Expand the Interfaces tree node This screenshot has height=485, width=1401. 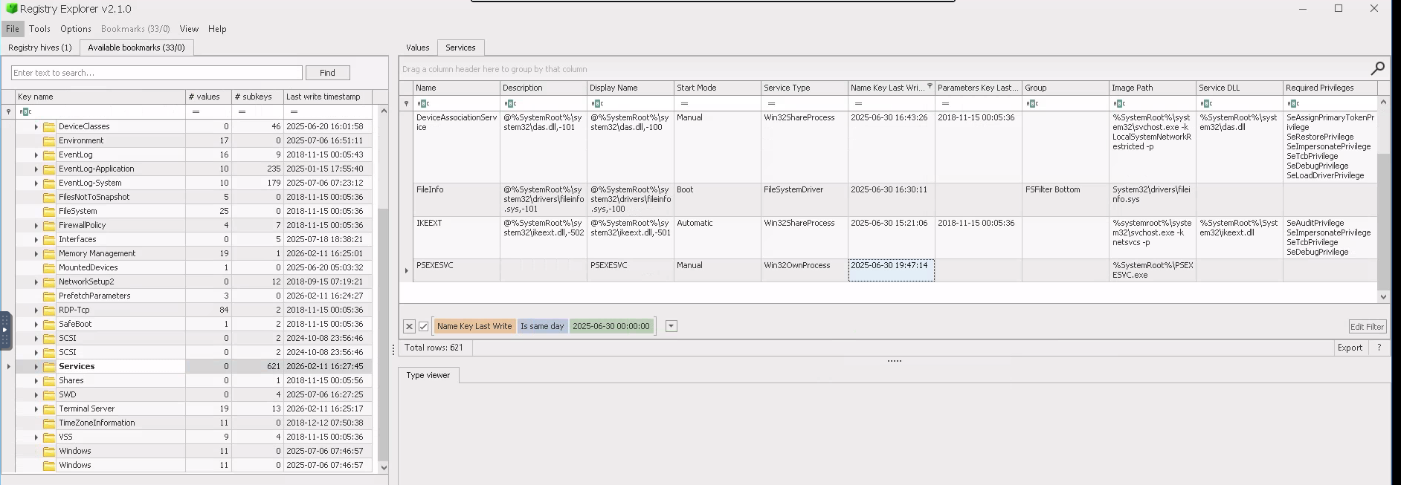coord(36,240)
